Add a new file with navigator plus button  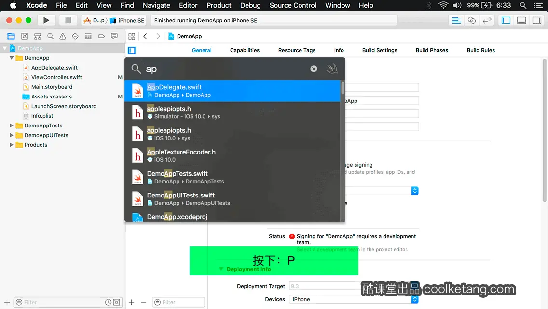pyautogui.click(x=7, y=302)
